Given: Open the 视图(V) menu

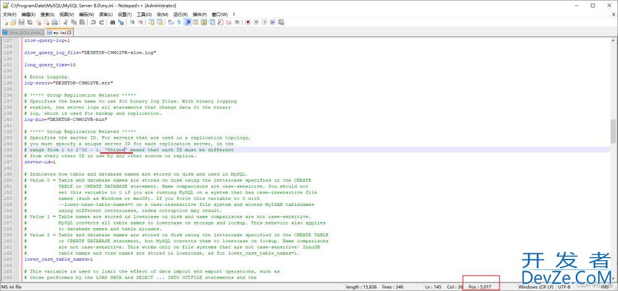Looking at the screenshot, I should 67,14.
